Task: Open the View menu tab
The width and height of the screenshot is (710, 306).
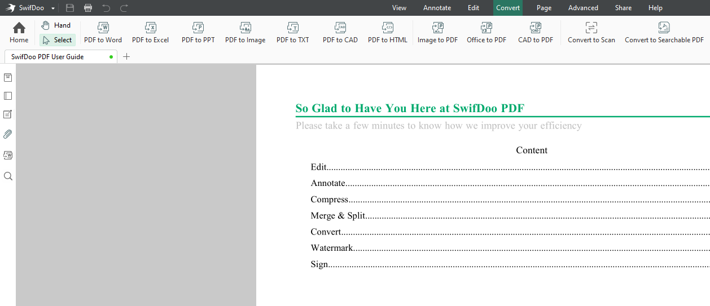Action: (x=400, y=8)
